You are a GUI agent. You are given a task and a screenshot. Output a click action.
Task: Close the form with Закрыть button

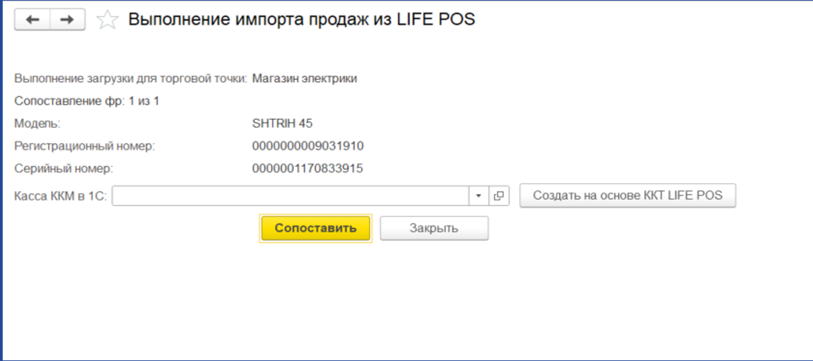(434, 228)
